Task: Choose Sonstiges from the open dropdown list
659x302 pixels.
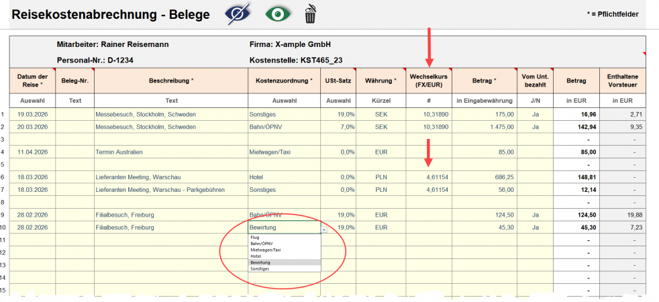Action: tap(261, 268)
